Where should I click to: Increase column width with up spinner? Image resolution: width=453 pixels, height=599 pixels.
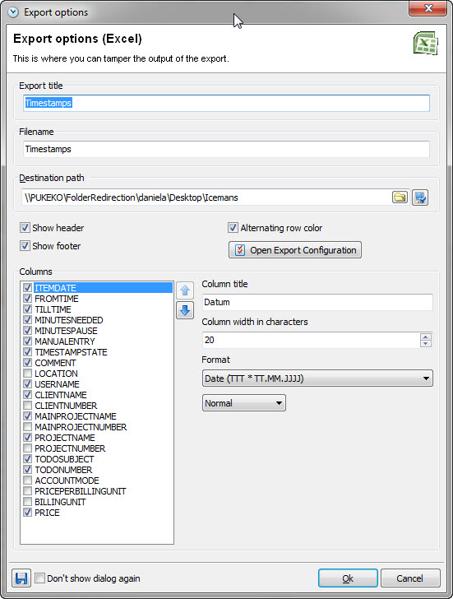tap(426, 337)
